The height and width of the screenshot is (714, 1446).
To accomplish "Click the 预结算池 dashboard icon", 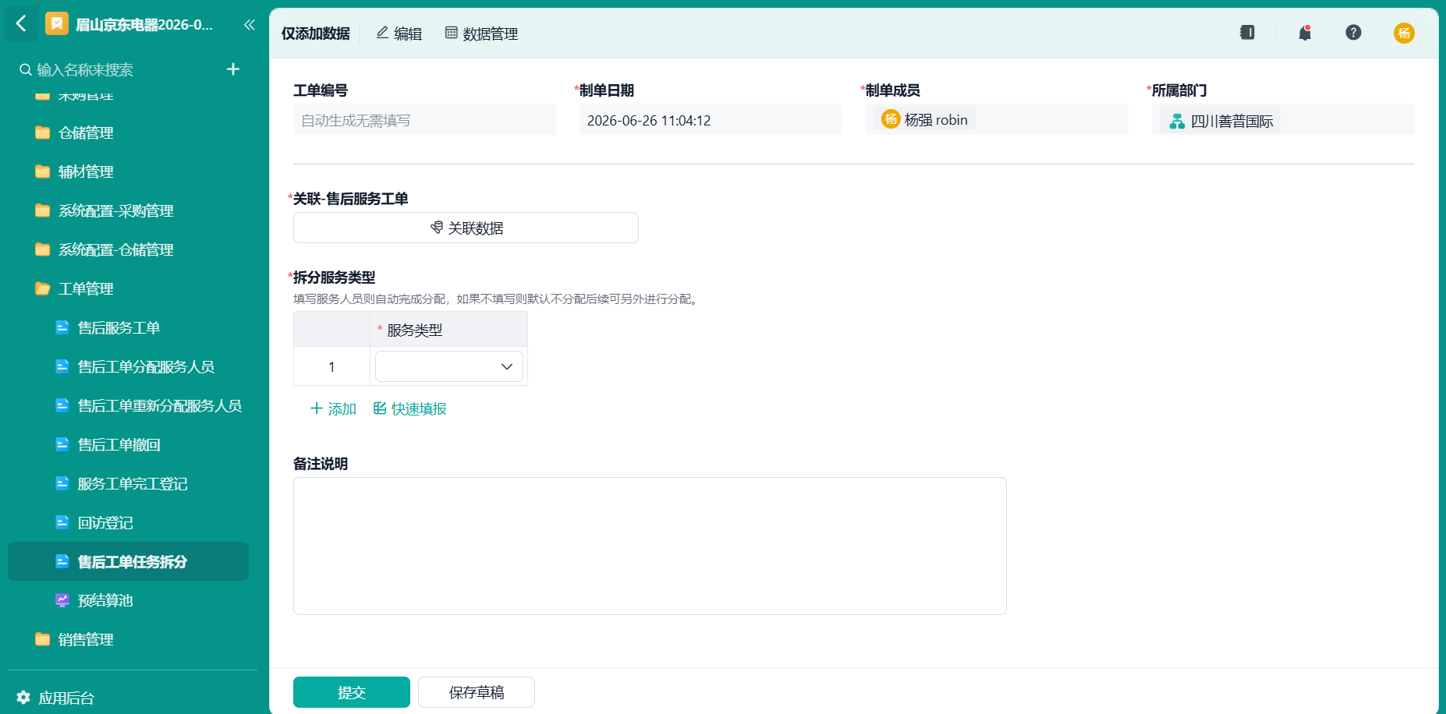I will click(62, 600).
